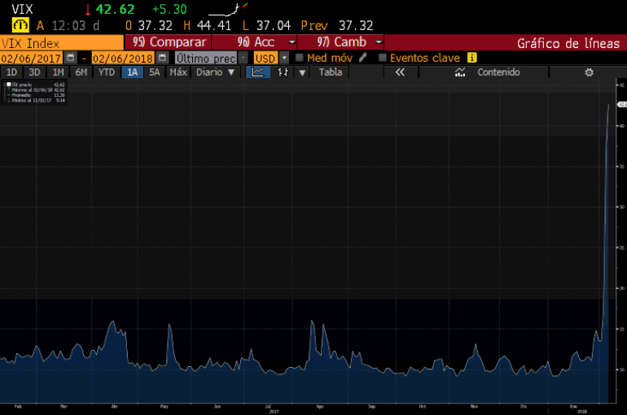The width and height of the screenshot is (627, 415).
Task: Expand the USD currency dropdown arrow
Action: coord(284,58)
